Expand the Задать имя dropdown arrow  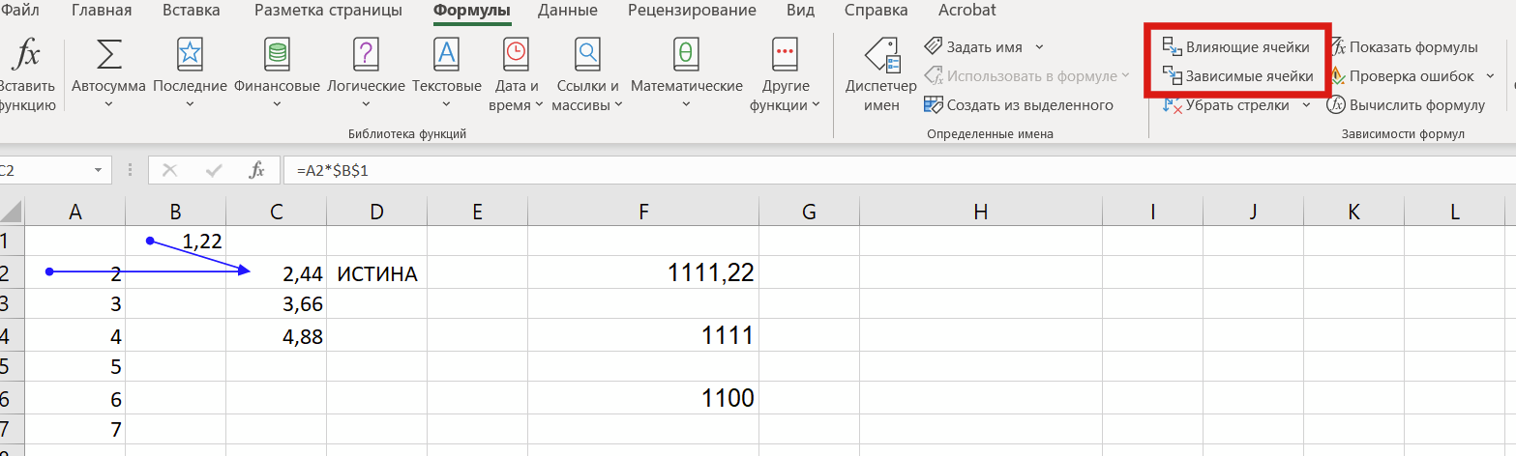tap(1039, 46)
